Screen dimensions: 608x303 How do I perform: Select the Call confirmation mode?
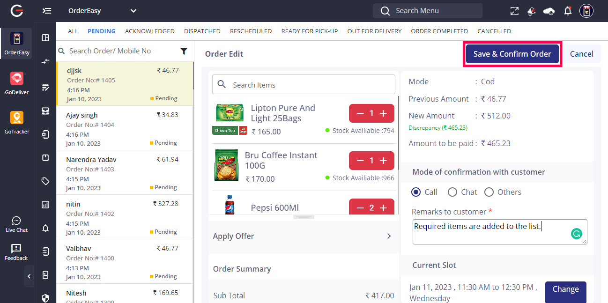point(416,192)
